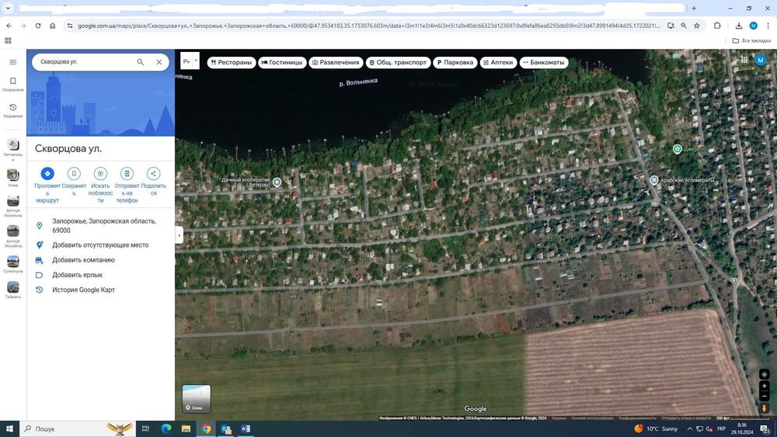
Task: Open the Google Maps hamburger menu
Action: click(13, 62)
